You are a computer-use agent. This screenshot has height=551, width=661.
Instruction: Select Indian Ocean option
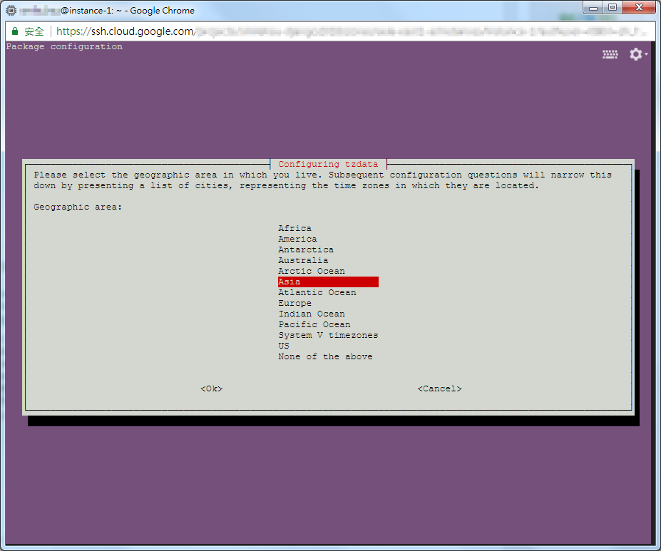311,314
